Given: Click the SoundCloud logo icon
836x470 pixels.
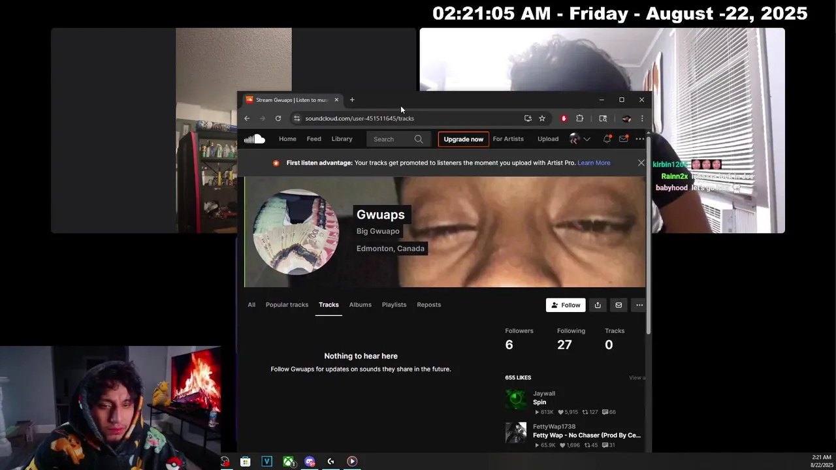Looking at the screenshot, I should click(x=254, y=139).
